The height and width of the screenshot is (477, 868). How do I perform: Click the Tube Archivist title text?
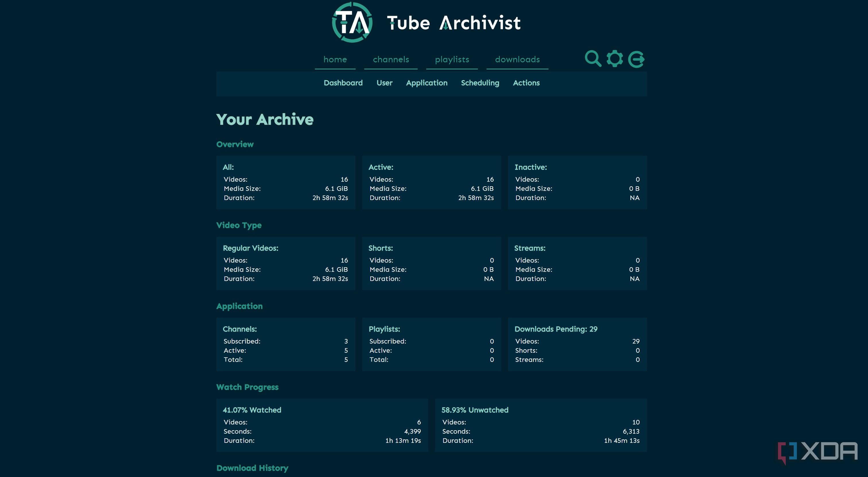[x=454, y=23]
